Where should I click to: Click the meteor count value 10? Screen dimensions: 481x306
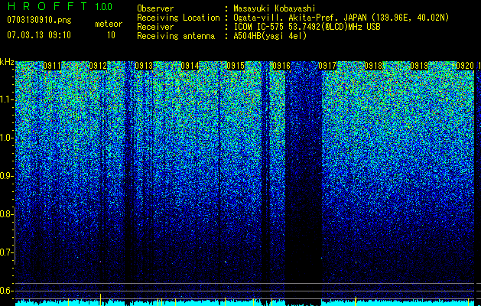point(111,35)
